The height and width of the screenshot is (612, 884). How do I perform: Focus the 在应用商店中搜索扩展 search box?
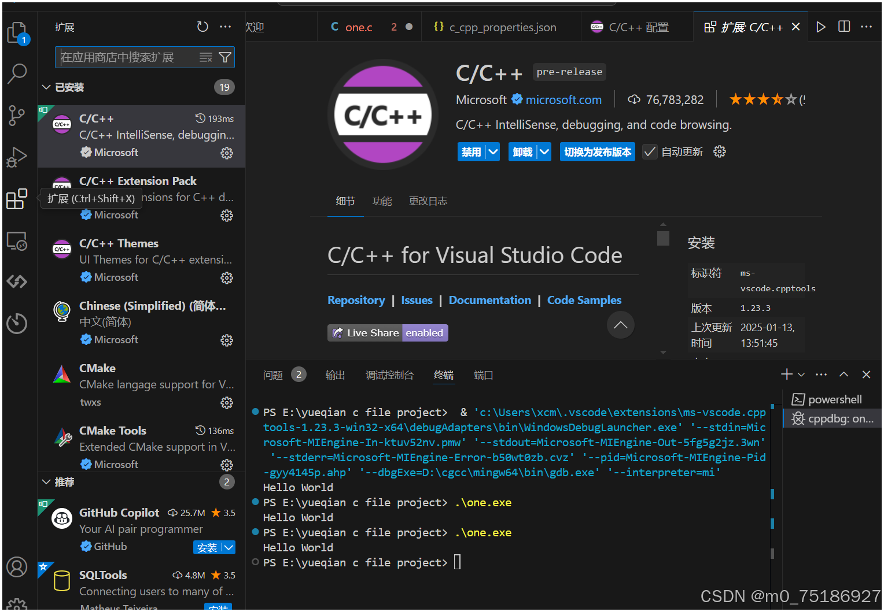pyautogui.click(x=145, y=57)
